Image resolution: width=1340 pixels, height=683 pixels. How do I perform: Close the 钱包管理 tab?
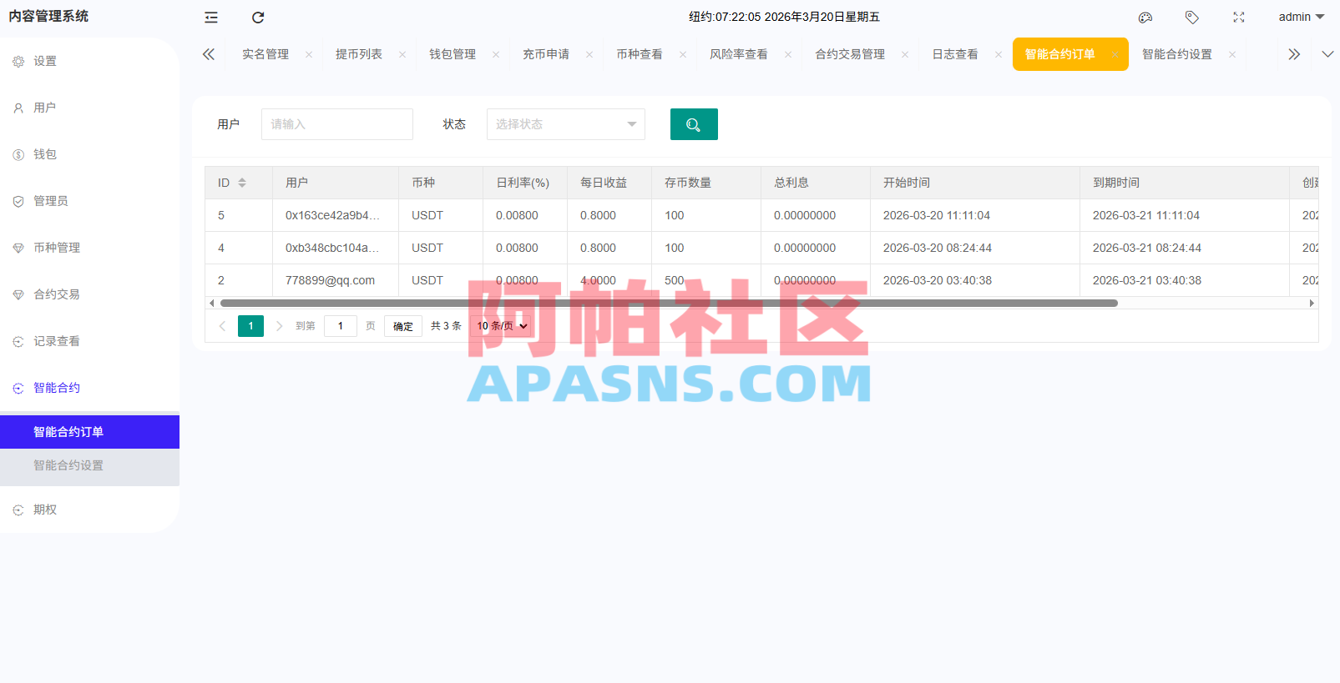point(496,54)
